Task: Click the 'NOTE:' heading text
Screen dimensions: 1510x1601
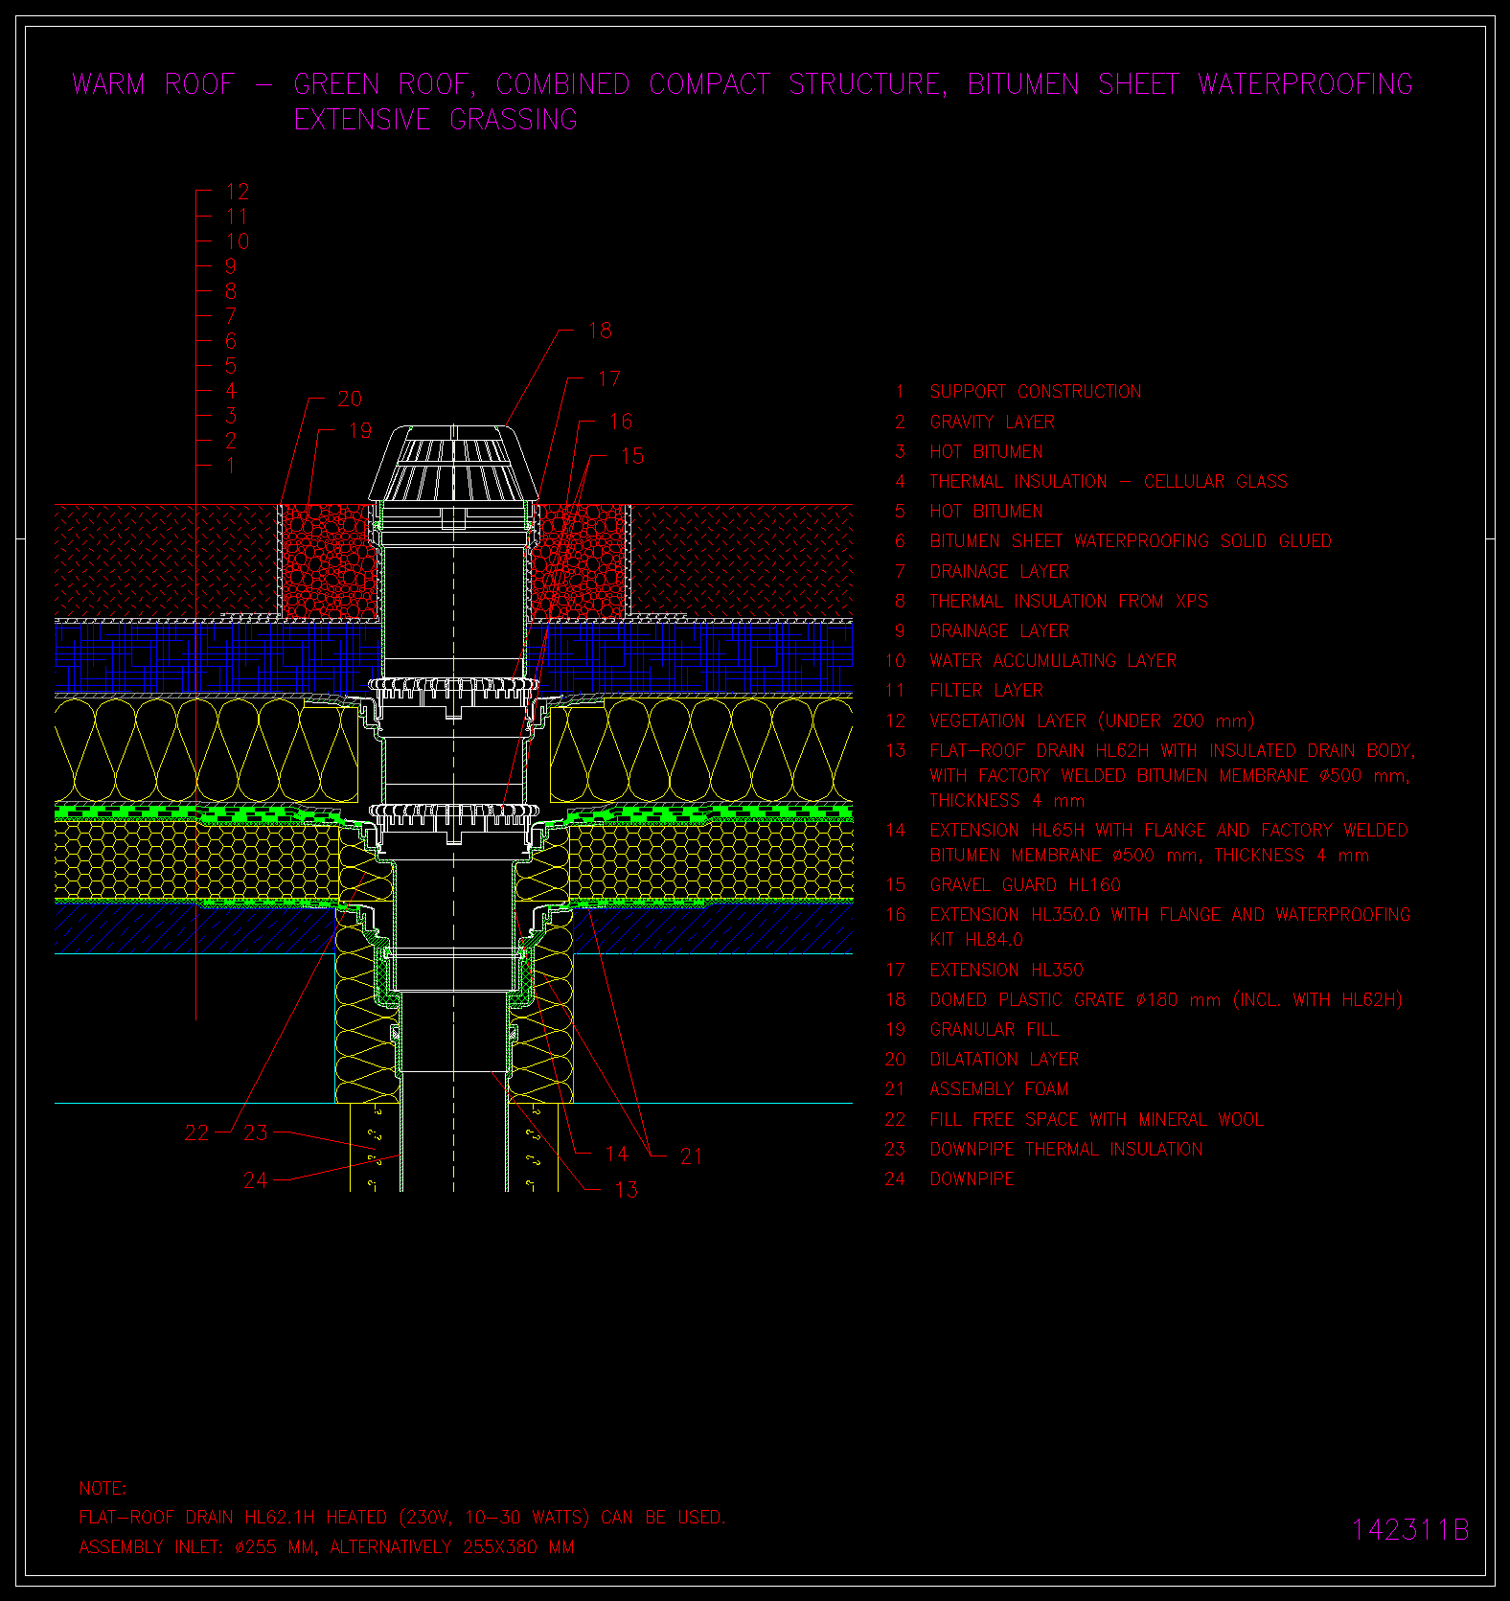Action: [103, 1489]
